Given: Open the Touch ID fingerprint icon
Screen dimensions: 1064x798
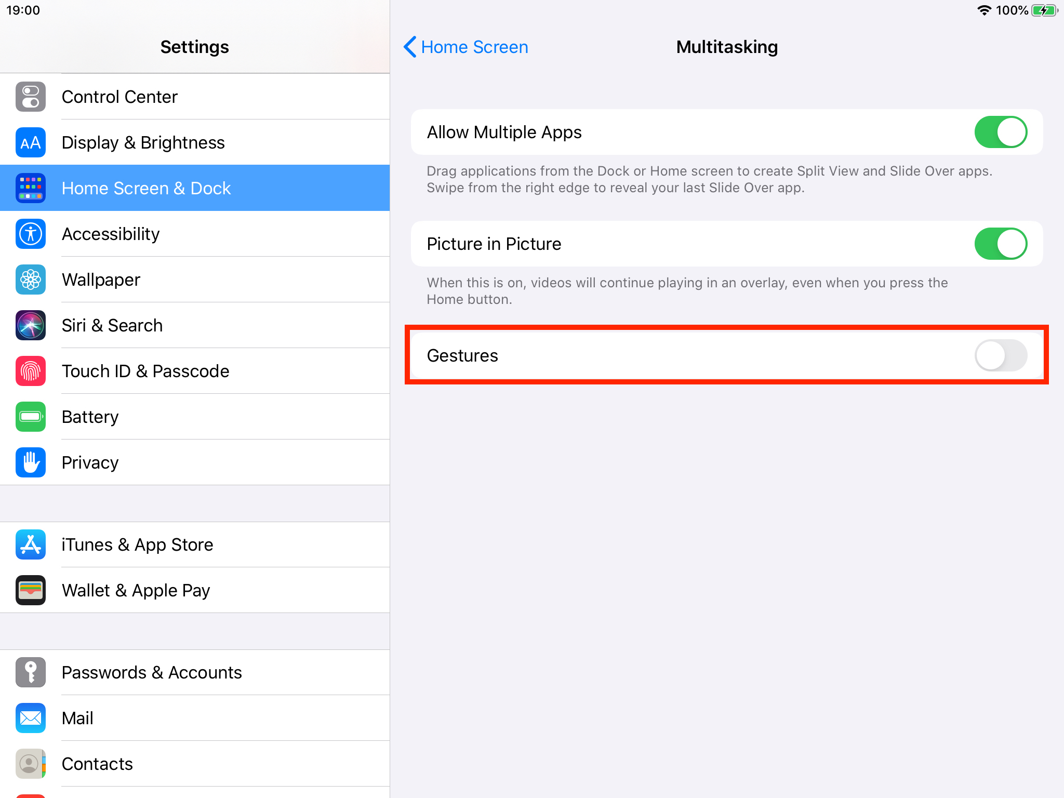Looking at the screenshot, I should point(31,371).
